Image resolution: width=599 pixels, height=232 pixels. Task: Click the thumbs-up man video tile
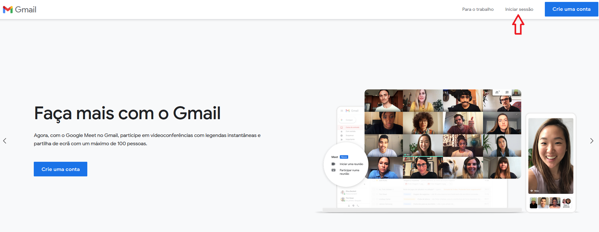coord(463,123)
